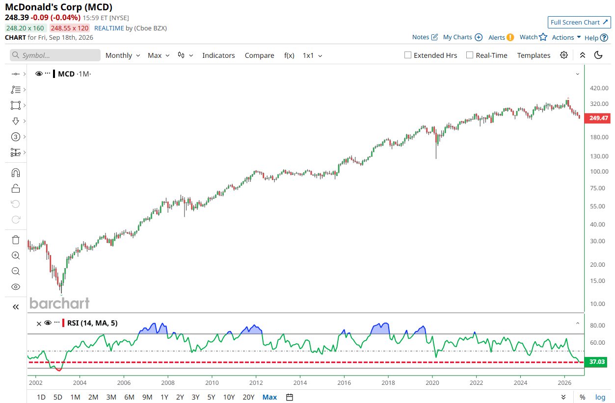Open the 1x1 grid layout dropdown

pos(312,55)
